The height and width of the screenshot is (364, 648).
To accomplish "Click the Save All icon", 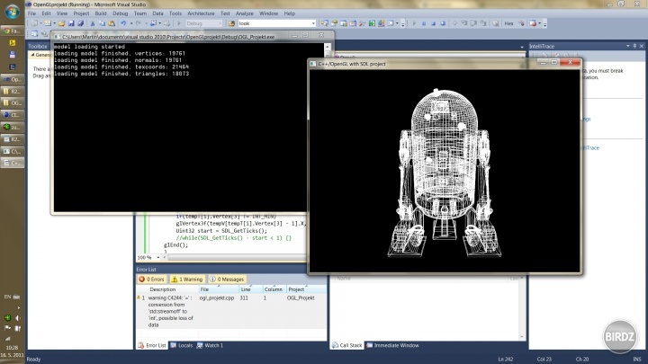I will (81, 23).
